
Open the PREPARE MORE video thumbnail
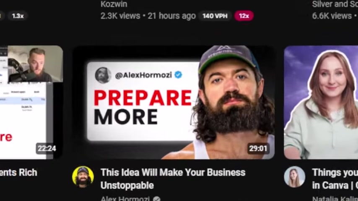[x=174, y=102]
